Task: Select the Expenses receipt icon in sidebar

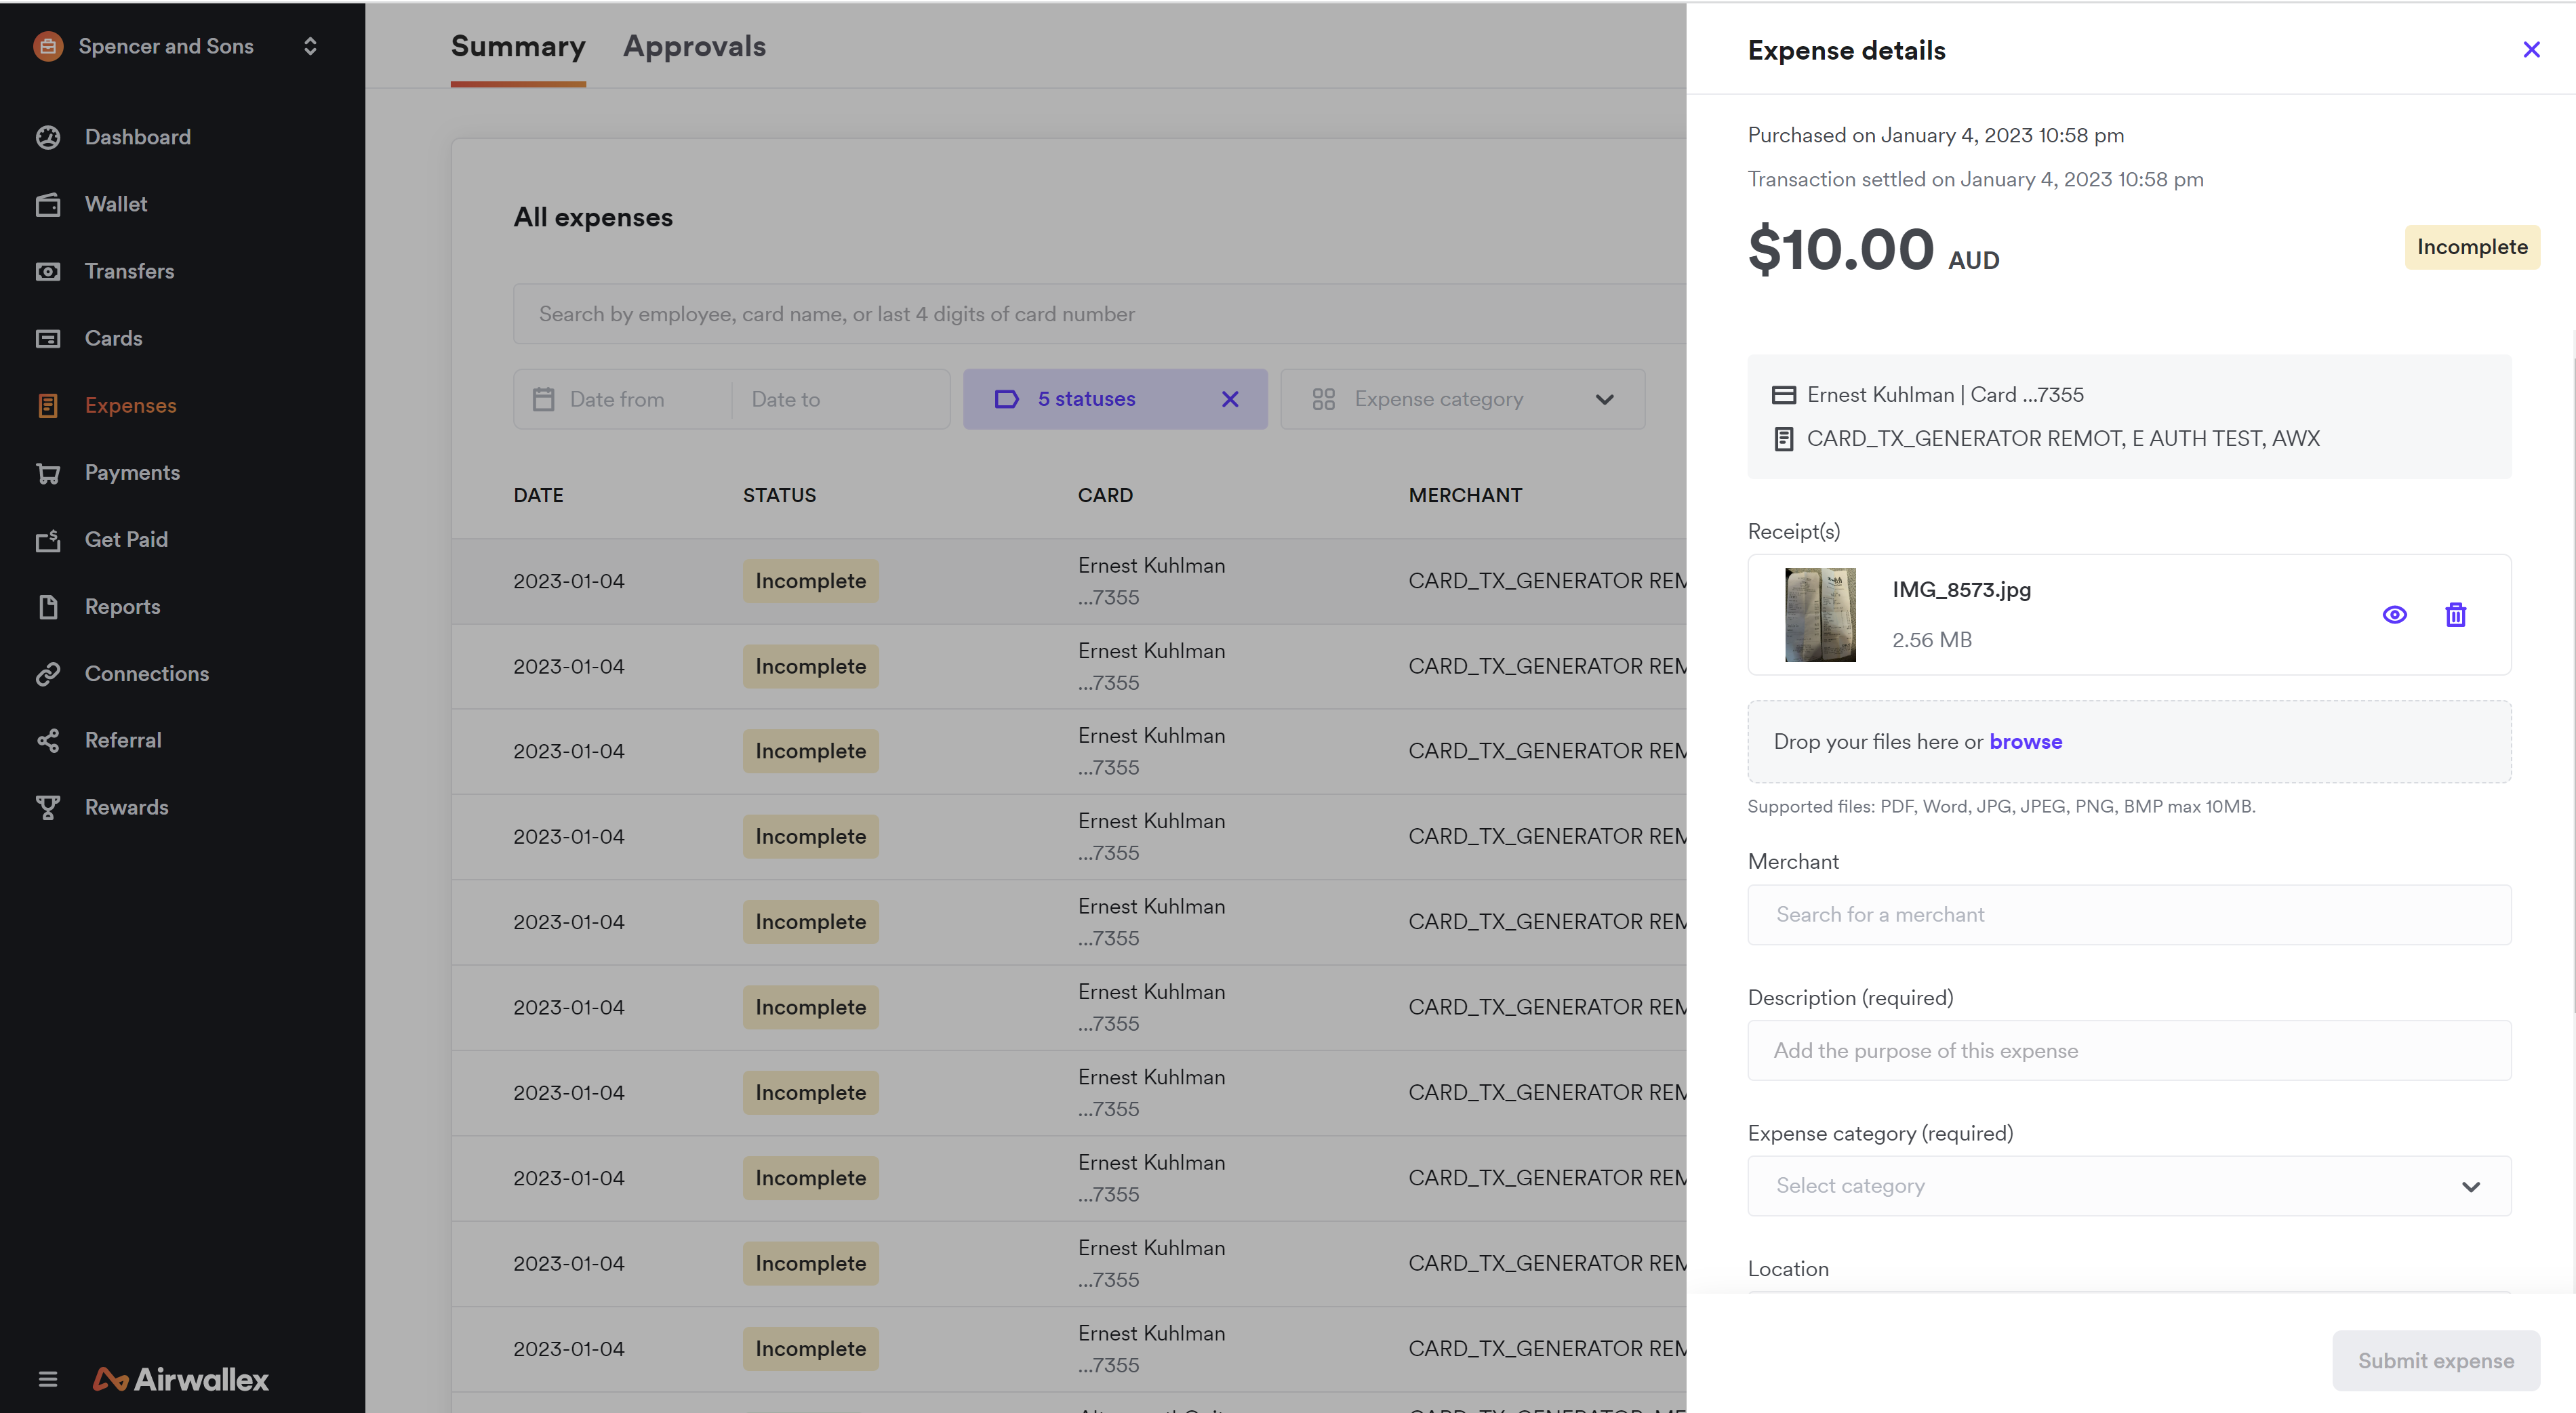Action: click(x=48, y=405)
